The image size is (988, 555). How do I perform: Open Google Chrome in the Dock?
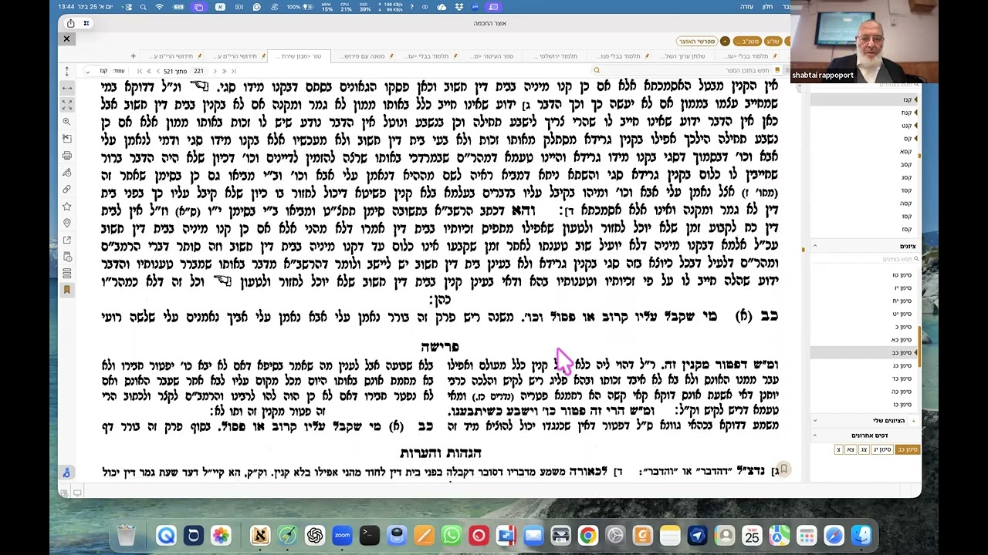click(x=588, y=535)
